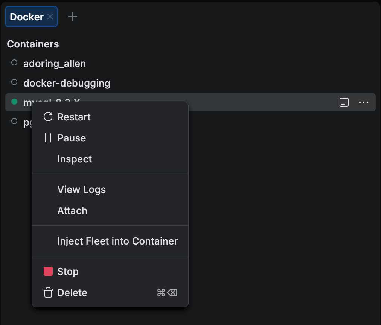Viewport: 381px width, 325px height.
Task: Click the Restart circular arrow icon
Action: pyautogui.click(x=48, y=117)
